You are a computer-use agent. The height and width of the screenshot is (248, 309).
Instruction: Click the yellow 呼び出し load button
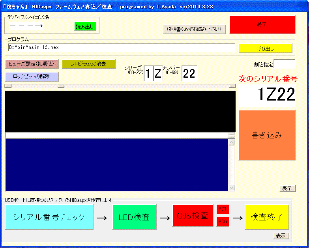click(x=265, y=48)
